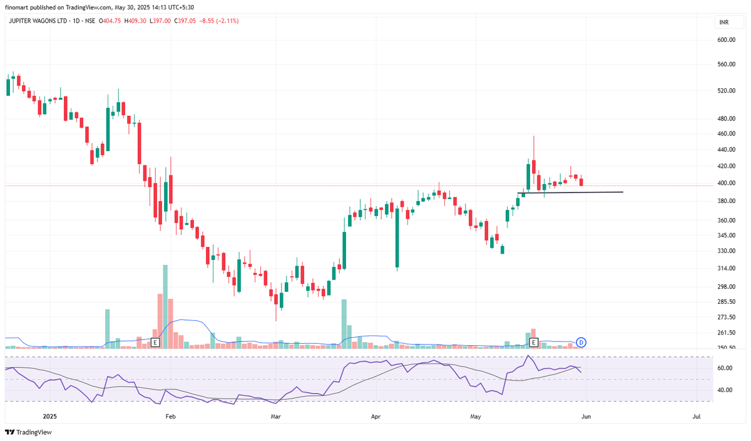Click the 298.00 price axis label

(x=726, y=287)
